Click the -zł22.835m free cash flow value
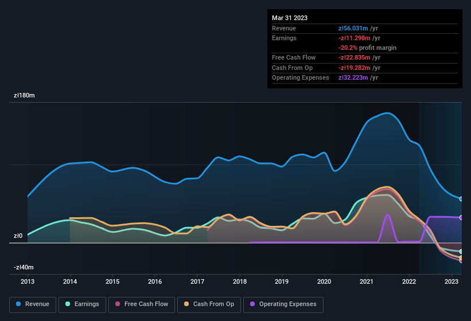 (354, 57)
